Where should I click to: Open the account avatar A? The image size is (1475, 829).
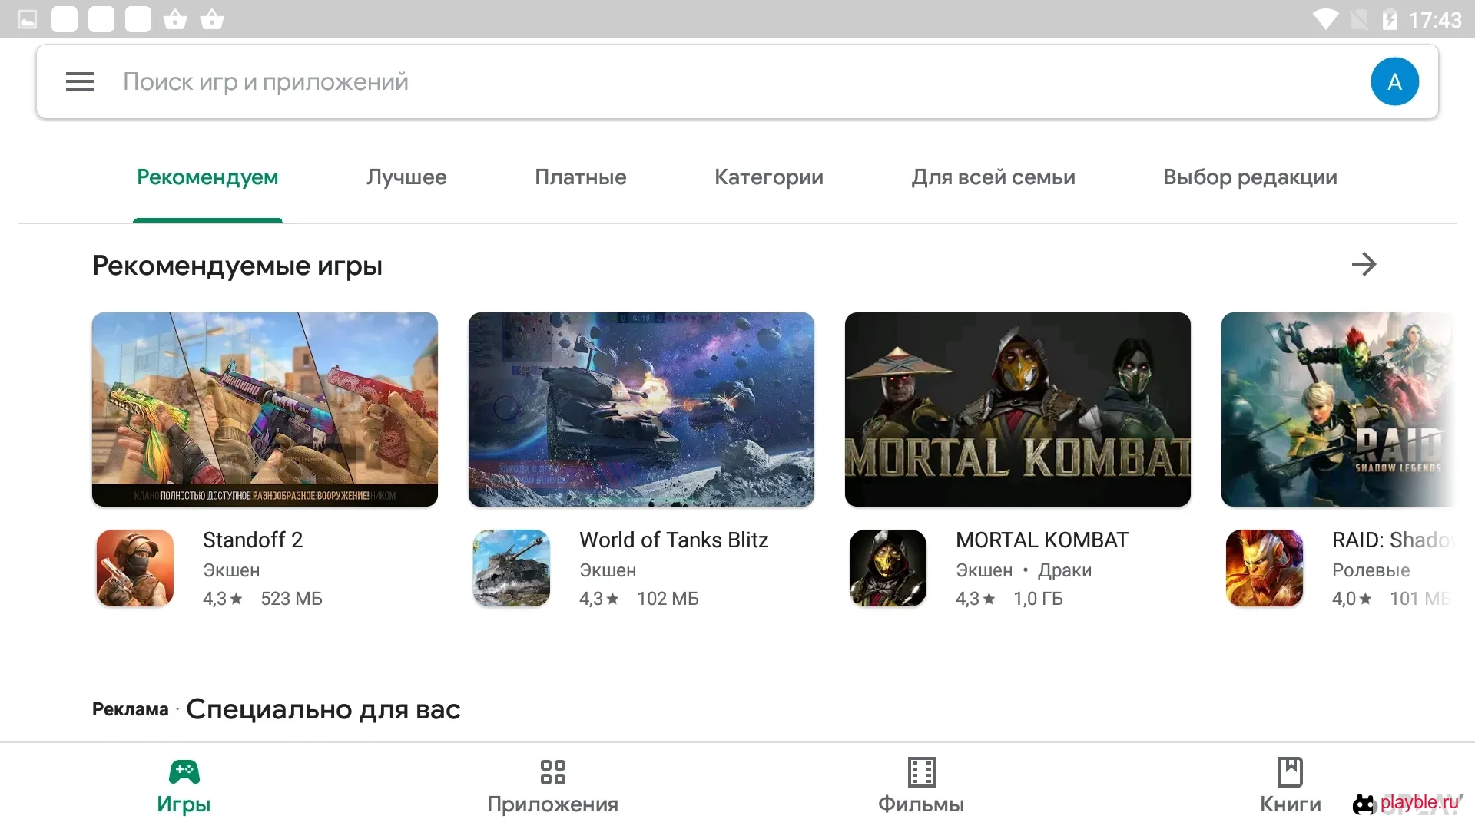1394,81
